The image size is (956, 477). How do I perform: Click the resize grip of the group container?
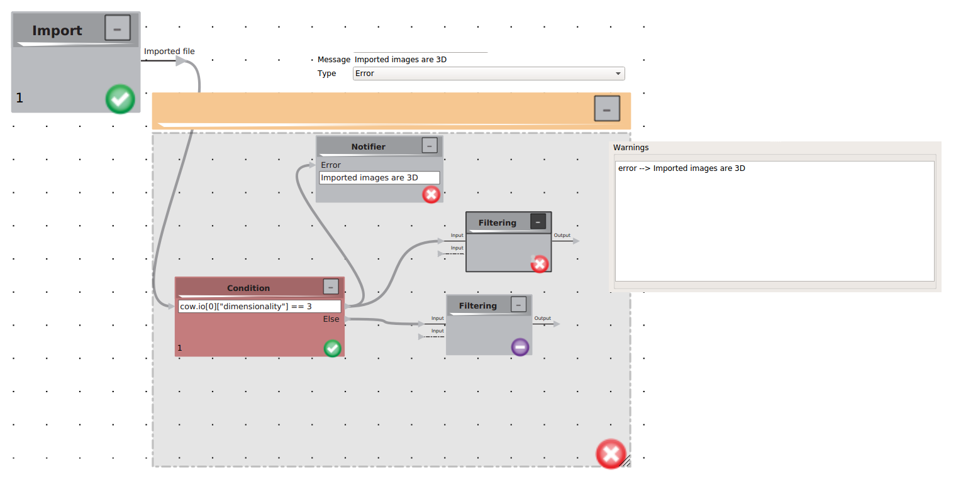625,462
